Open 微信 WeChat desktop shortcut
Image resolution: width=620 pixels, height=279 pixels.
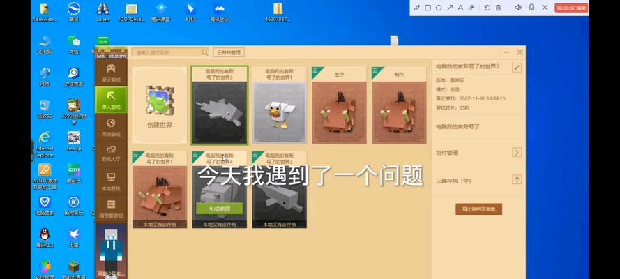click(73, 45)
